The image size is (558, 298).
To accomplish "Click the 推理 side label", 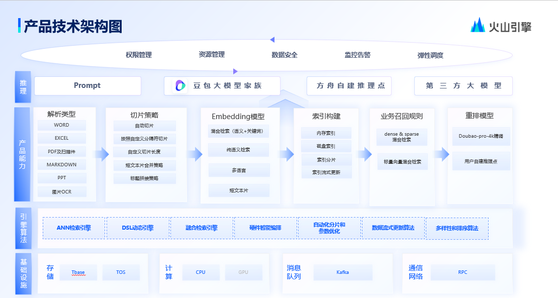I will [23, 87].
